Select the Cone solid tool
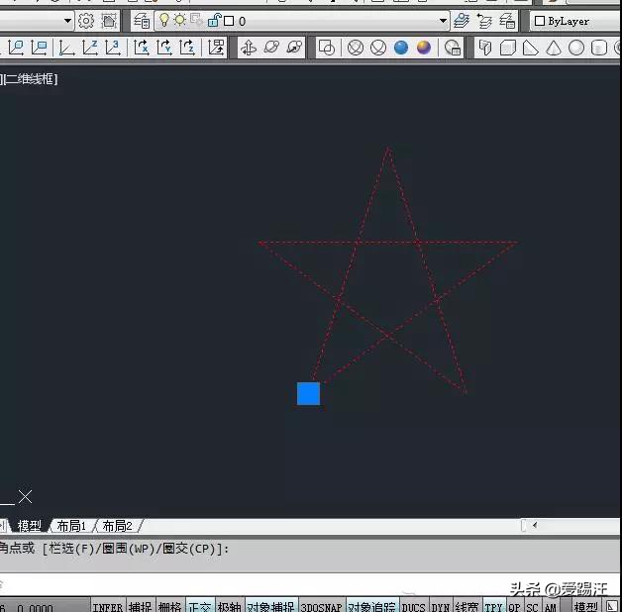This screenshot has width=622, height=612. (x=554, y=48)
